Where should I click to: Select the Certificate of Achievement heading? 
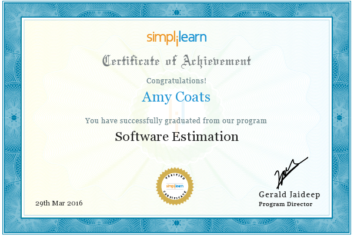[x=176, y=62]
